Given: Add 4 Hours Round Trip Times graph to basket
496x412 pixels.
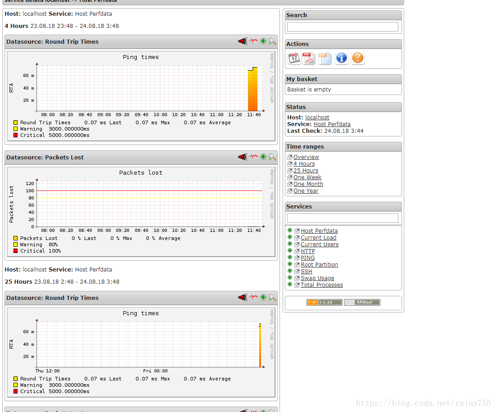Looking at the screenshot, I should [263, 41].
